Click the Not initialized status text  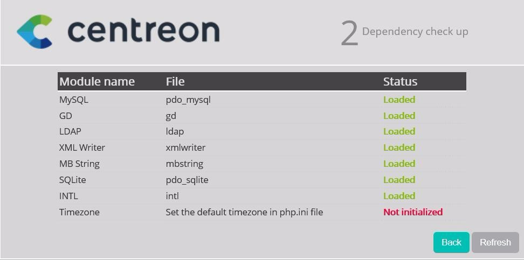[413, 212]
